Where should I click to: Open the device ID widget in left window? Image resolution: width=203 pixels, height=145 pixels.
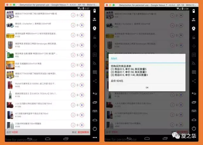click(x=95, y=55)
